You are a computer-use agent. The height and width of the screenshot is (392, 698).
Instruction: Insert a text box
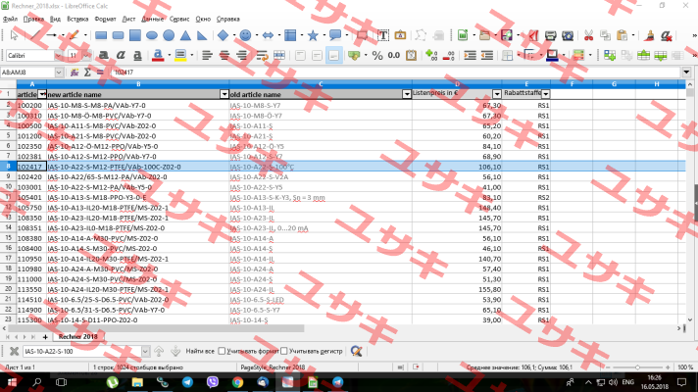(x=383, y=35)
